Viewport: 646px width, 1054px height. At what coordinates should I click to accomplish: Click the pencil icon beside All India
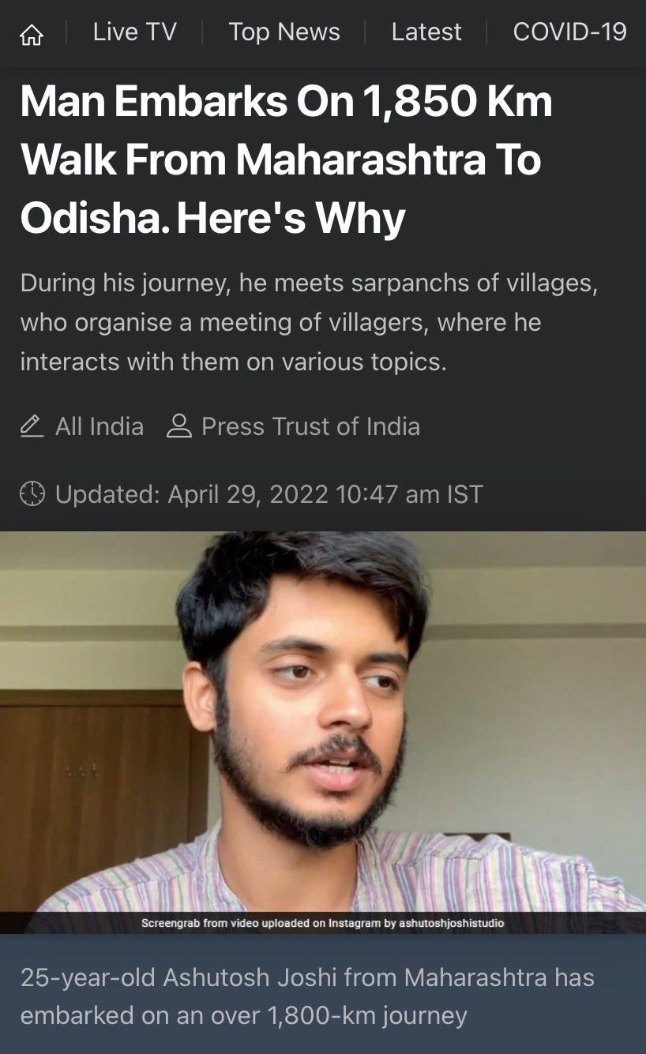32,427
